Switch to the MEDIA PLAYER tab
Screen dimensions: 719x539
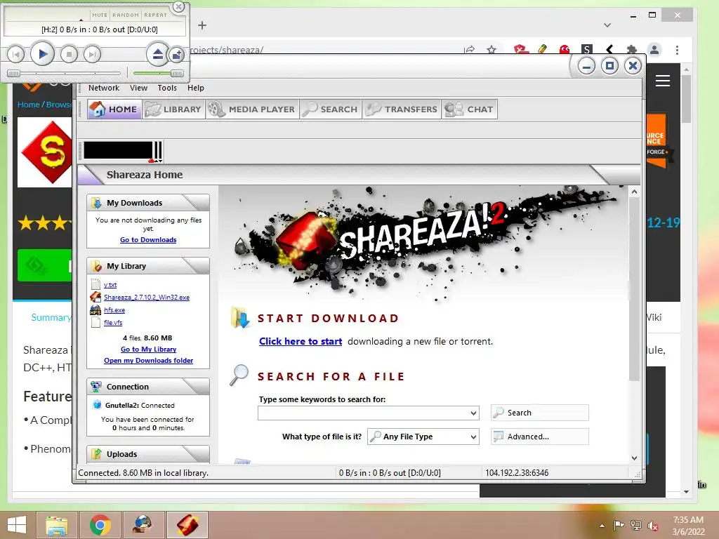pos(252,109)
